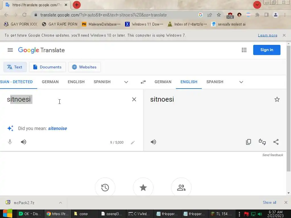Image resolution: width=291 pixels, height=218 pixels.
Task: Click Learn more about Chrome updates
Action: 268,35
